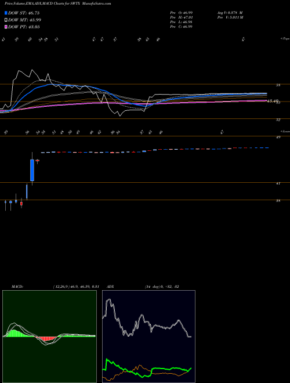Click the MACD values '(12,26,9) 46.9, 46.59, 0.31'
This screenshot has height=383, width=290.
pyautogui.click(x=75, y=287)
